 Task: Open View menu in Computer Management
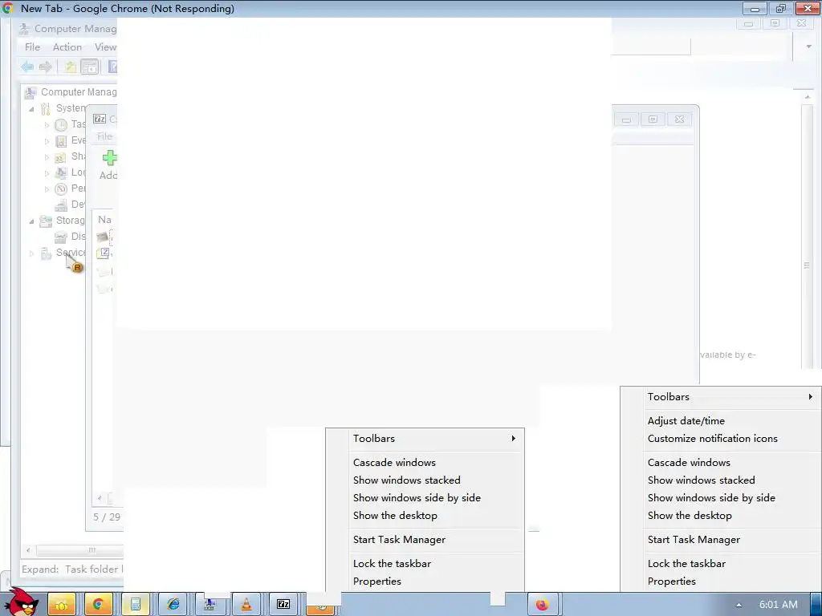[x=105, y=47]
